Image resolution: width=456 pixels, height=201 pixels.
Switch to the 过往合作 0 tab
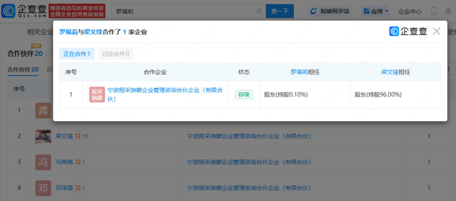pos(115,54)
